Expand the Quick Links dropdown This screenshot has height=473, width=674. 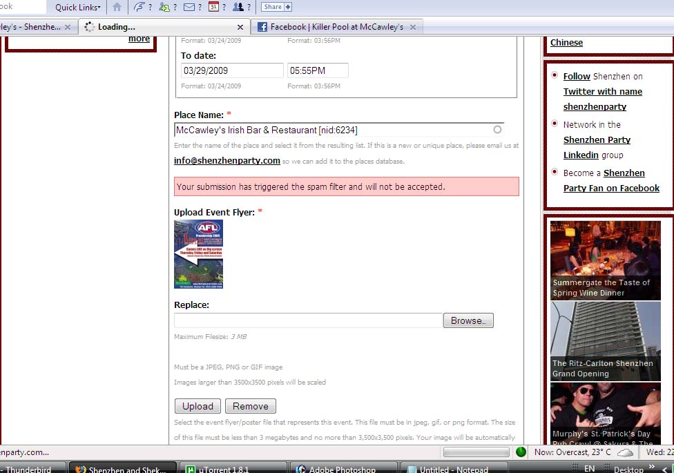coord(78,8)
